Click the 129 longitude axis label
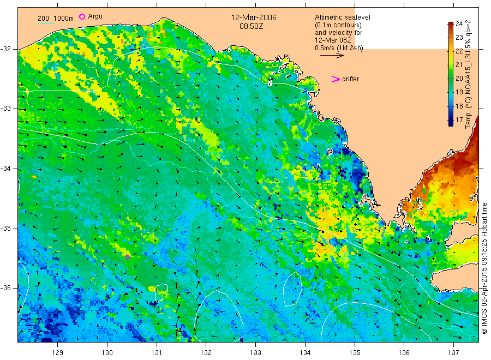Viewport: 491px width, 360px height. (58, 353)
